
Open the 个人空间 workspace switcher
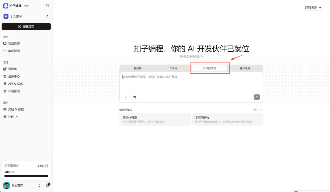[26, 16]
